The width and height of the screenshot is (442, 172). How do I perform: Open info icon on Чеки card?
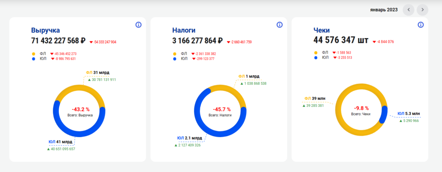point(420,25)
